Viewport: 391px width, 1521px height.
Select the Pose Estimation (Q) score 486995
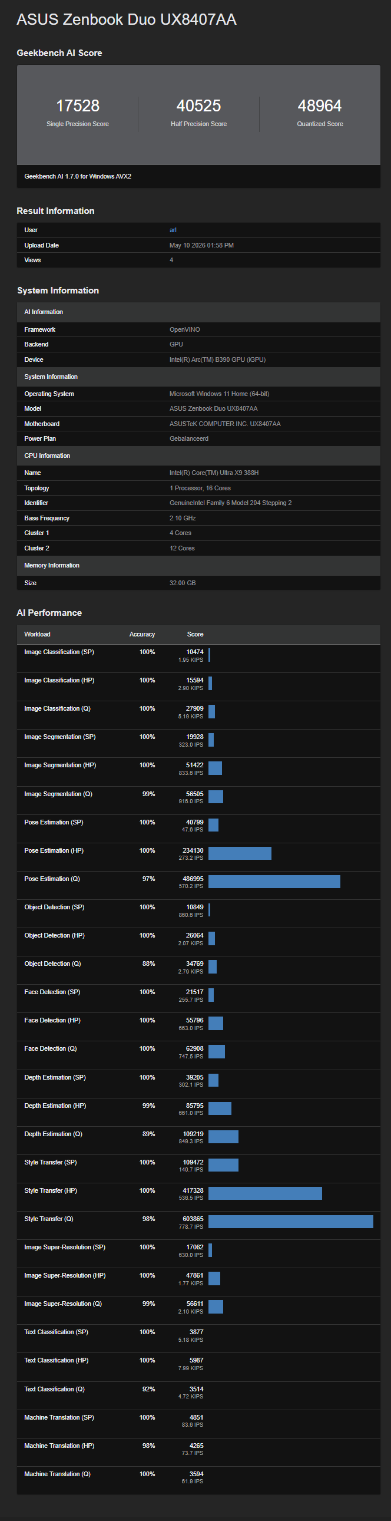[193, 879]
